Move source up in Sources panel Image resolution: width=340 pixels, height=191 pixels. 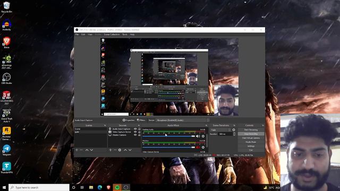pyautogui.click(x=125, y=150)
